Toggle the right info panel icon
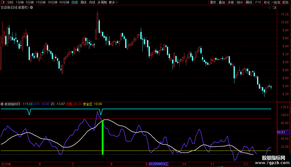Viewport: 291px width, 167px height. (x=275, y=7)
